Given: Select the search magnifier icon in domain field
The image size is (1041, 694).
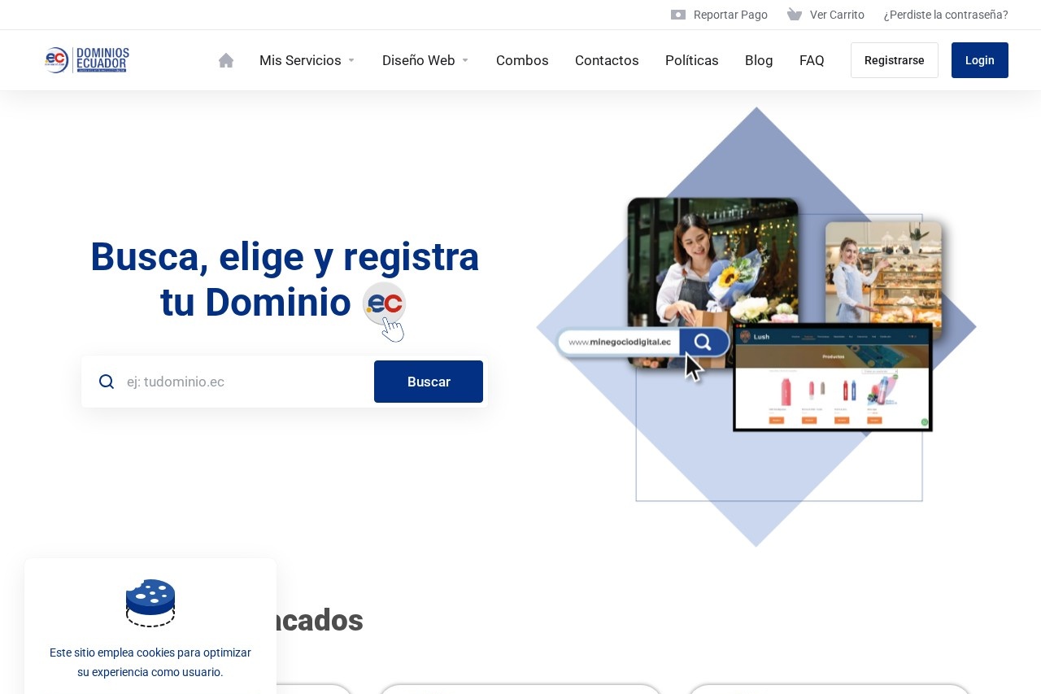Looking at the screenshot, I should [107, 382].
